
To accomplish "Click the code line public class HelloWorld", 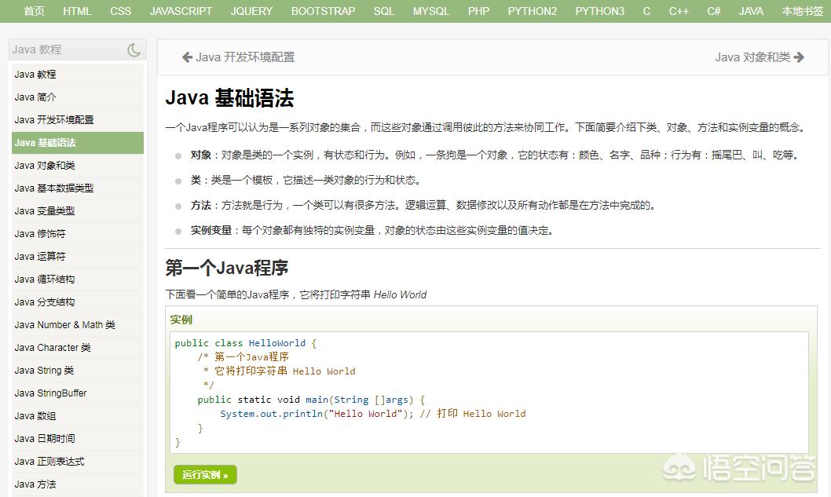I will 245,343.
